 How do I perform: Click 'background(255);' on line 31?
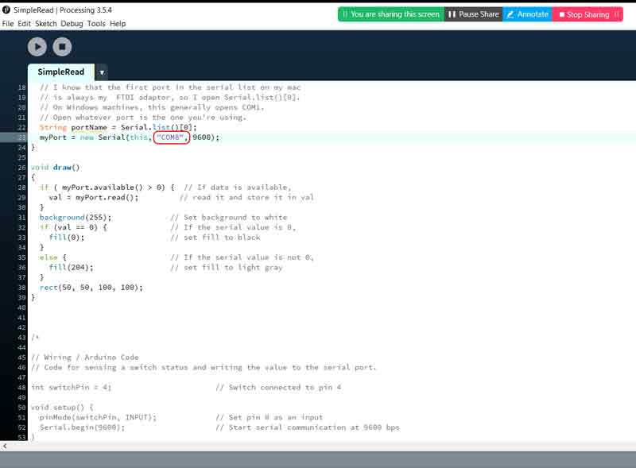click(x=76, y=218)
